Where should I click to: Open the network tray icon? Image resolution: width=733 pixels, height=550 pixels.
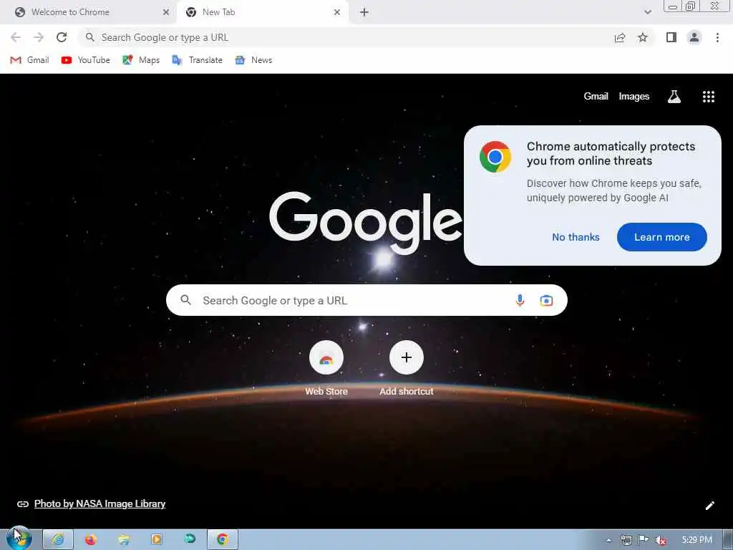coord(626,540)
